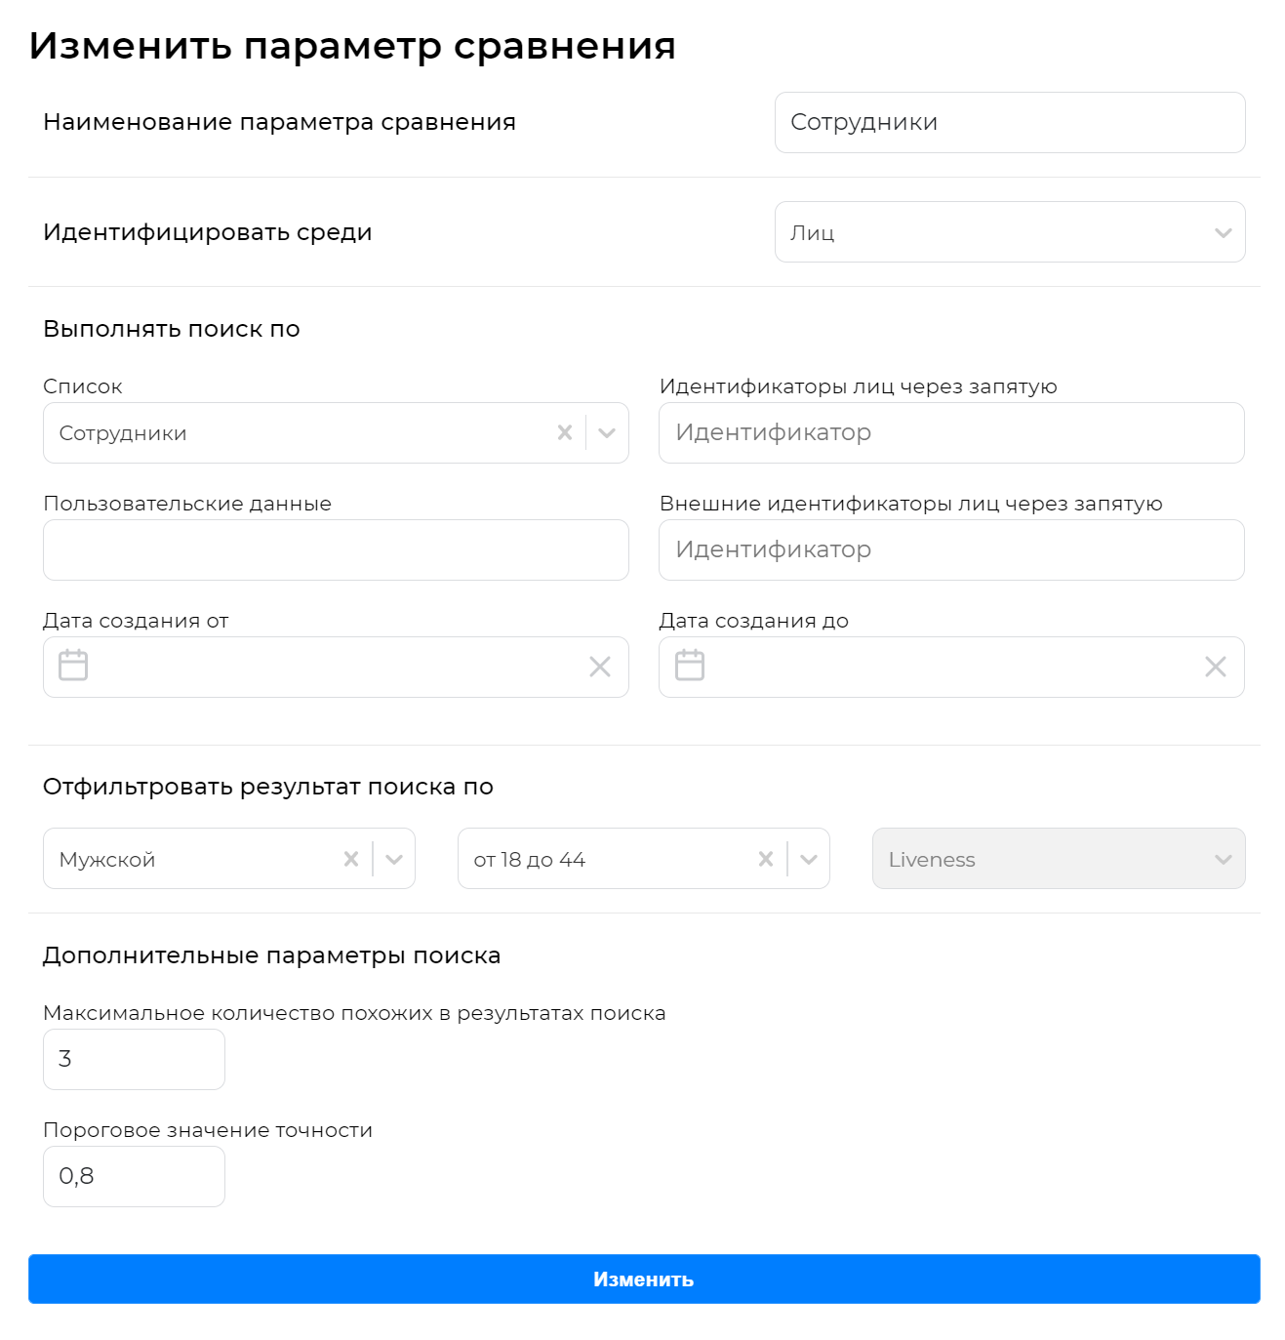The image size is (1285, 1340).
Task: Expand the «Список» dropdown chevron
Action: click(x=606, y=431)
